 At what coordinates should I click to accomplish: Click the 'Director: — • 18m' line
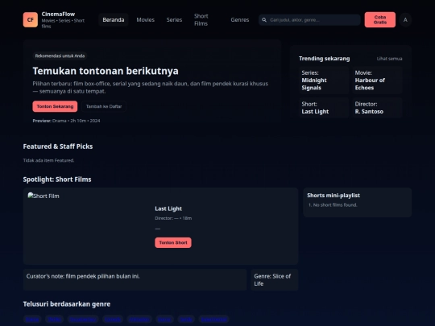tap(173, 218)
